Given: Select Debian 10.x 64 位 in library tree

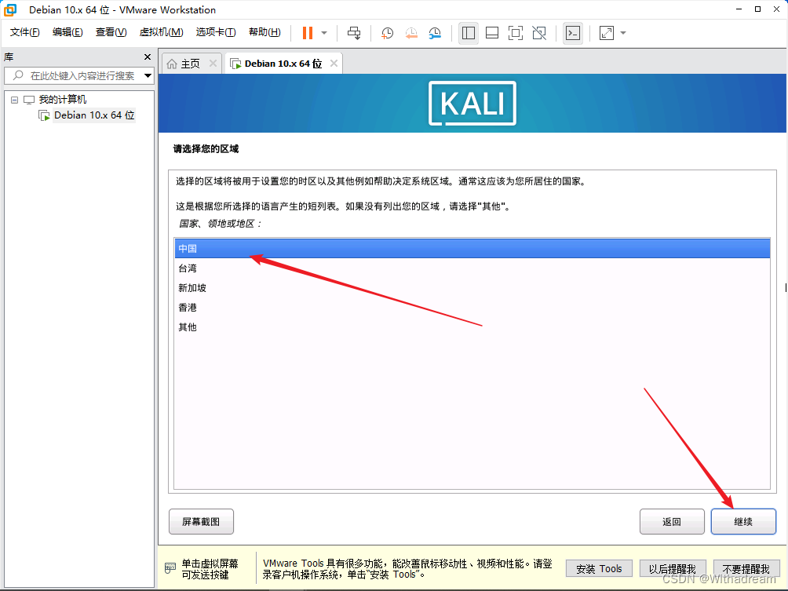Looking at the screenshot, I should tap(94, 115).
